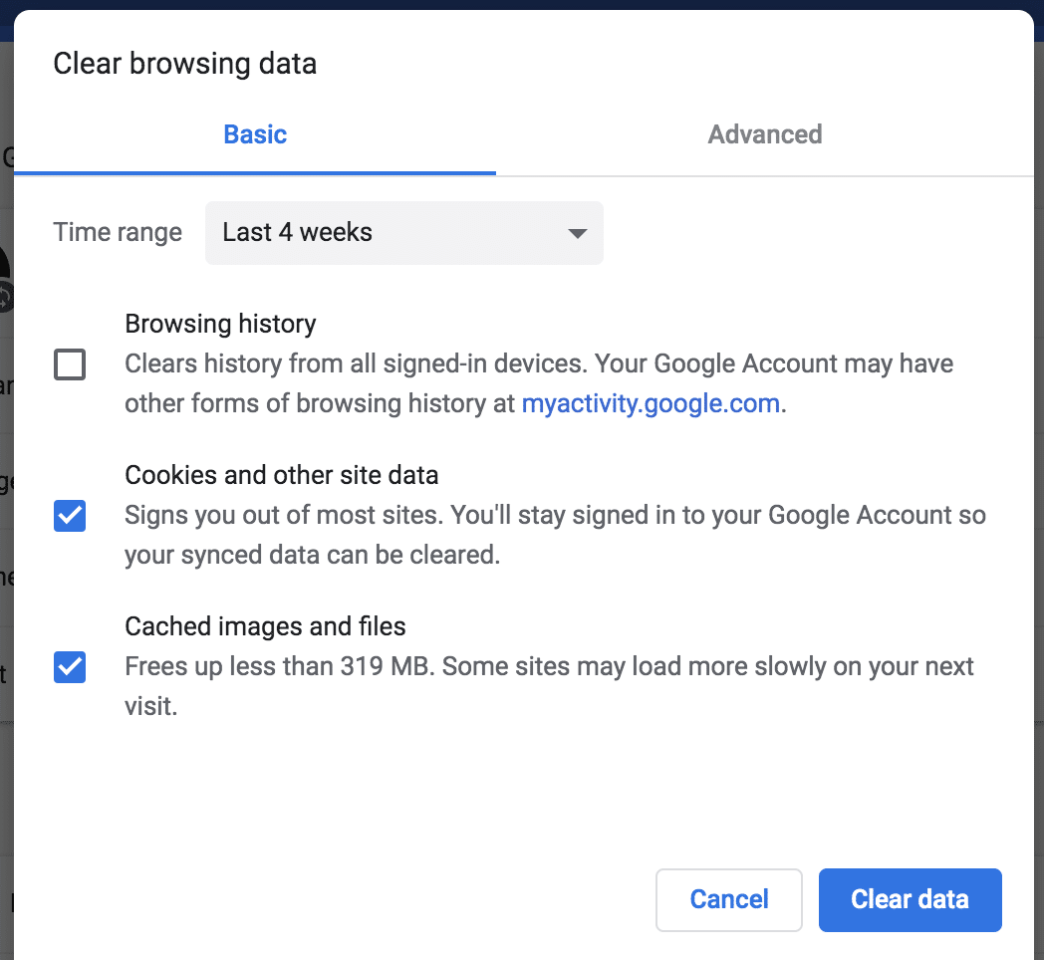Screen dimensions: 1044x960
Task: Disable Cached images and files clearing
Action: (x=69, y=667)
